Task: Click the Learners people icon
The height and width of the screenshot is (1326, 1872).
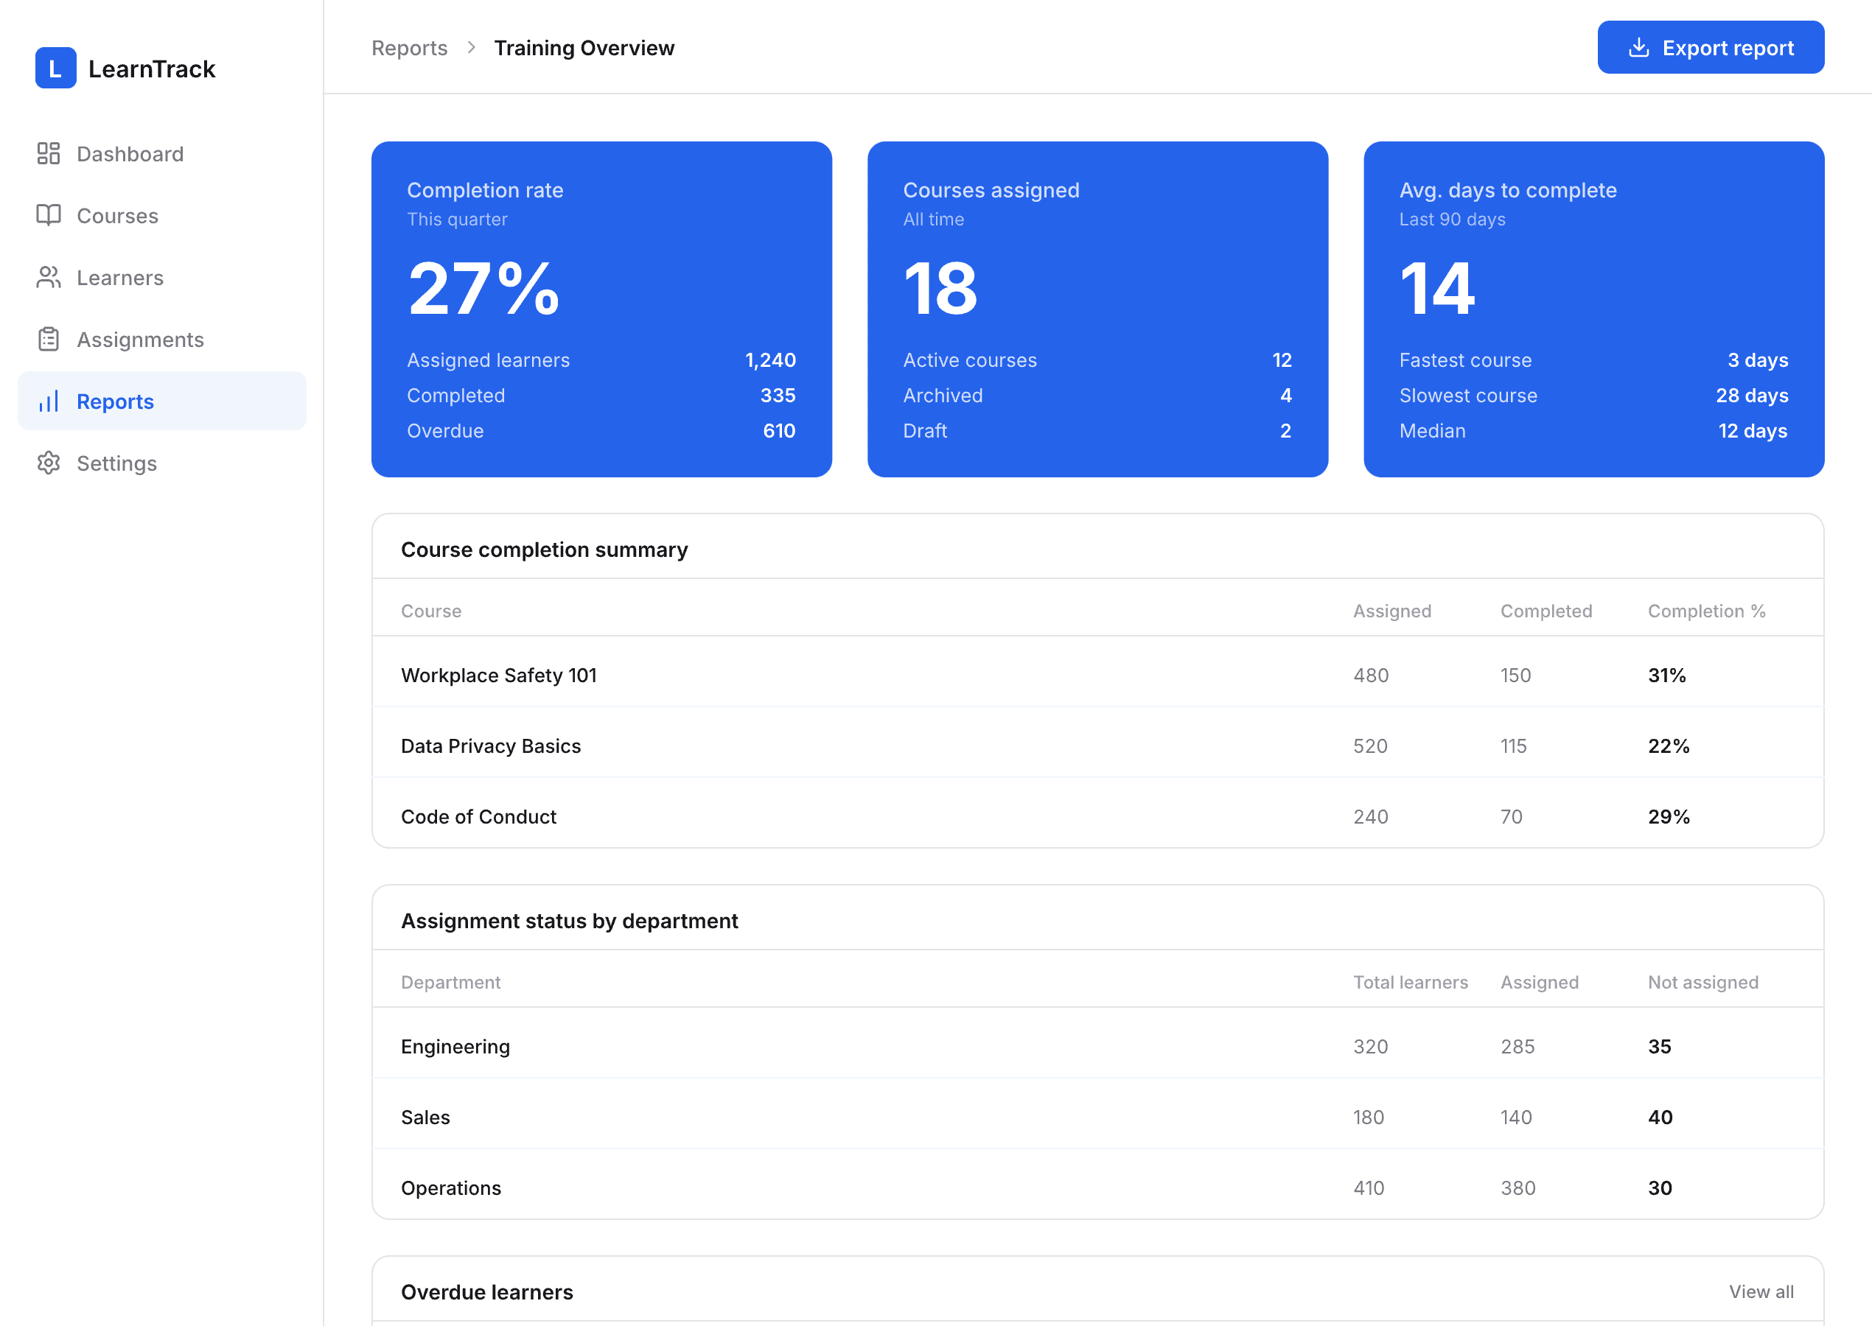Action: [48, 278]
